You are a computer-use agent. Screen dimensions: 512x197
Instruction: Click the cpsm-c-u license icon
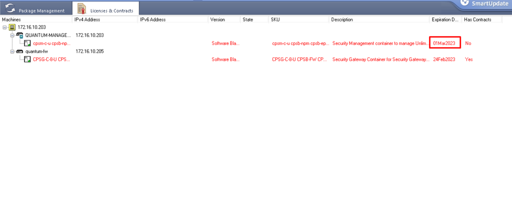[x=28, y=43]
